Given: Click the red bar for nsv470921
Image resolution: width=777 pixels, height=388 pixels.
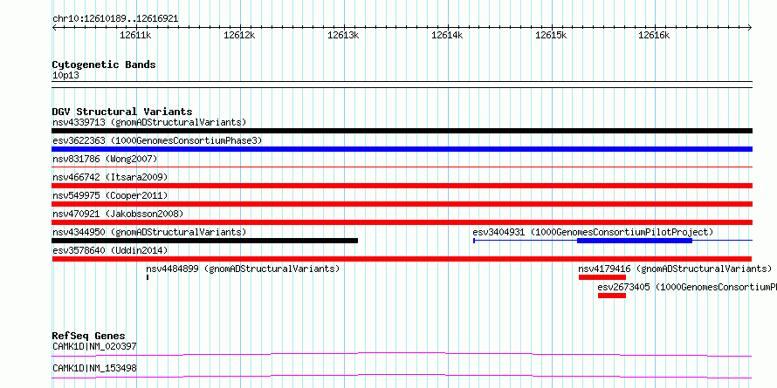Looking at the screenshot, I should coord(402,222).
